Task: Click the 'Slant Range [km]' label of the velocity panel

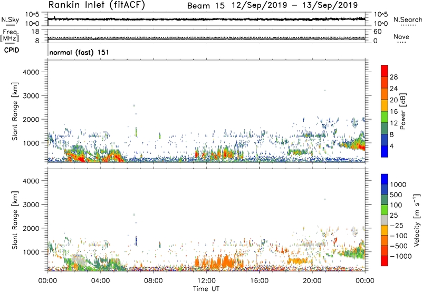Action: point(15,220)
